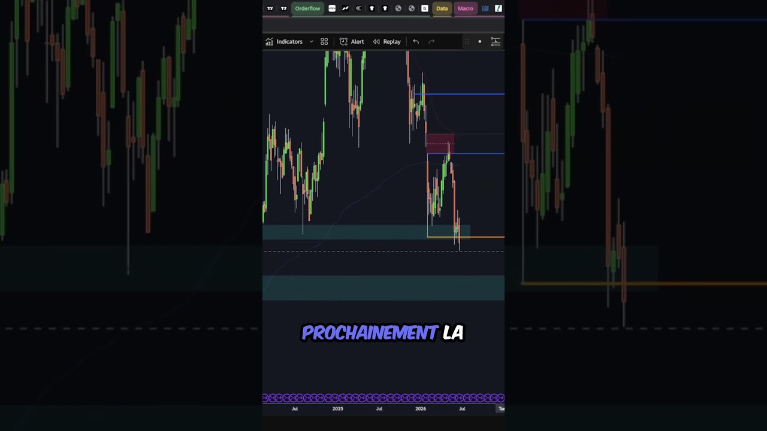Switch to the second shirt-icon tab
Viewport: 767px width, 431px height.
point(385,8)
